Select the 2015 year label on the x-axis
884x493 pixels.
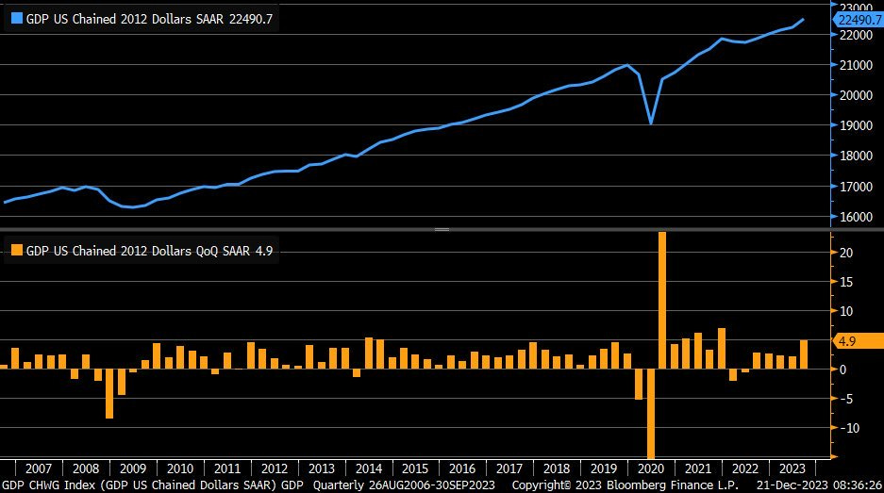pyautogui.click(x=414, y=468)
